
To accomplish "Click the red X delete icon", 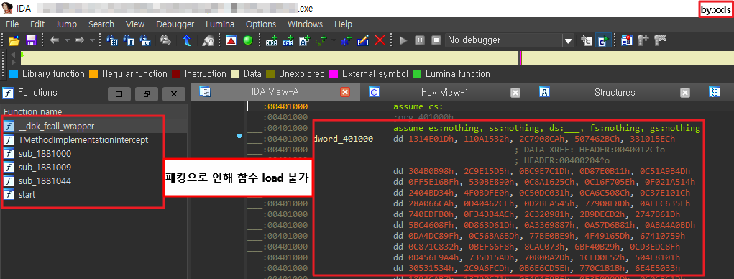I will click(380, 40).
